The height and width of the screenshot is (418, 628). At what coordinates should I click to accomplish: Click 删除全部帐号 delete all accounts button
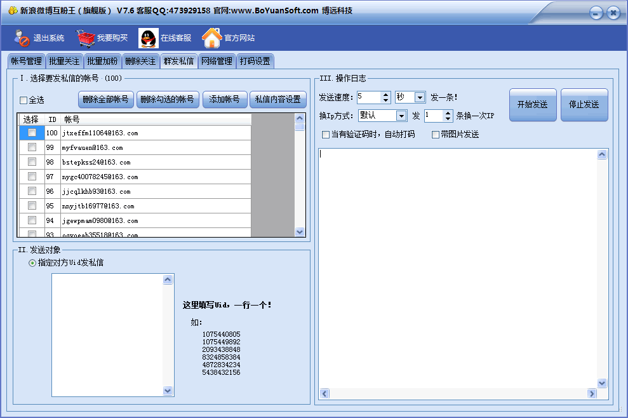106,100
